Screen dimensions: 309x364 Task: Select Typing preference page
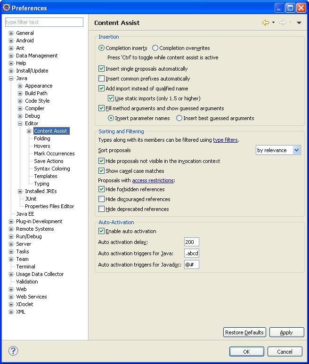[41, 184]
